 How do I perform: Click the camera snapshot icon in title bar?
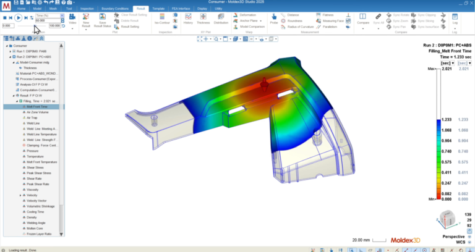(70, 2)
